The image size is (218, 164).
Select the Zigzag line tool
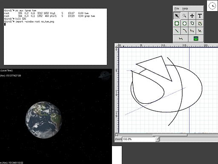click(x=192, y=31)
